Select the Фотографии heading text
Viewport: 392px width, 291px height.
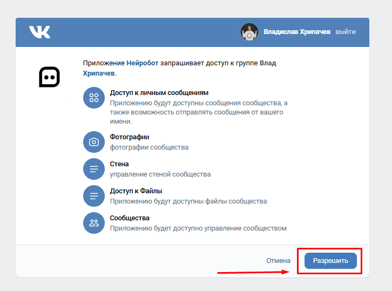coord(130,137)
